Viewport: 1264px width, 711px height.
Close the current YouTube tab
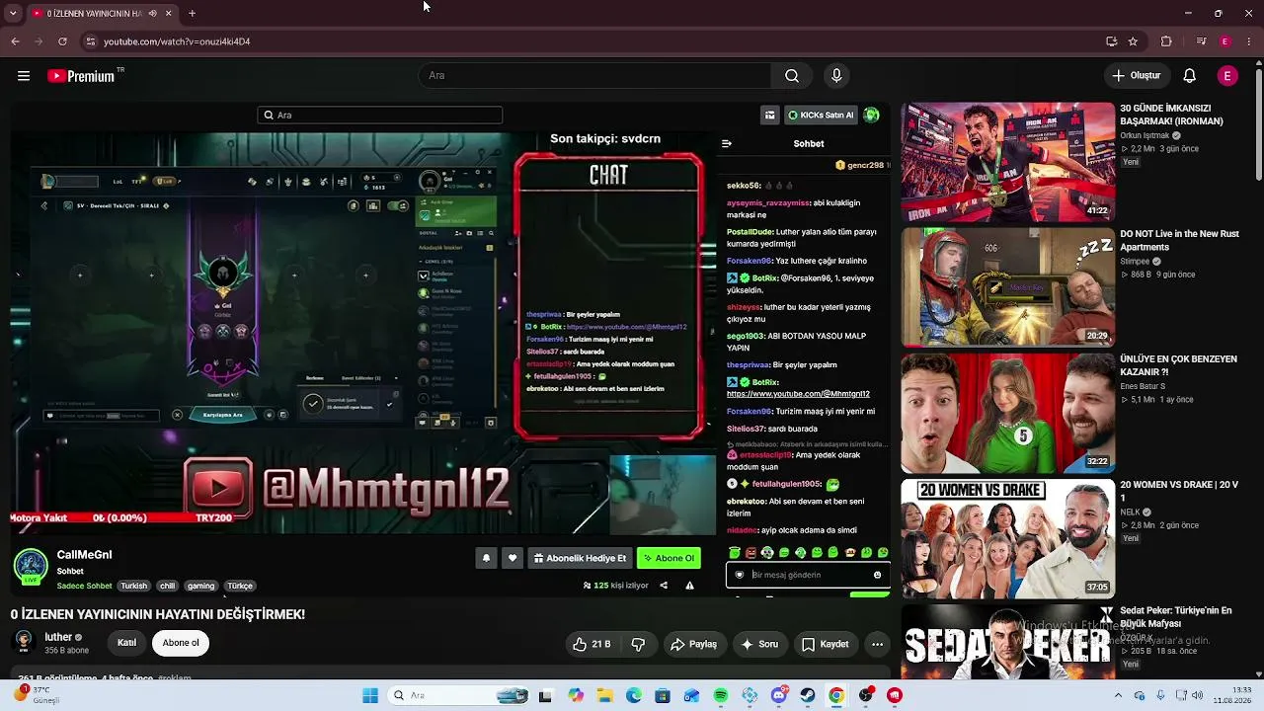pyautogui.click(x=168, y=14)
